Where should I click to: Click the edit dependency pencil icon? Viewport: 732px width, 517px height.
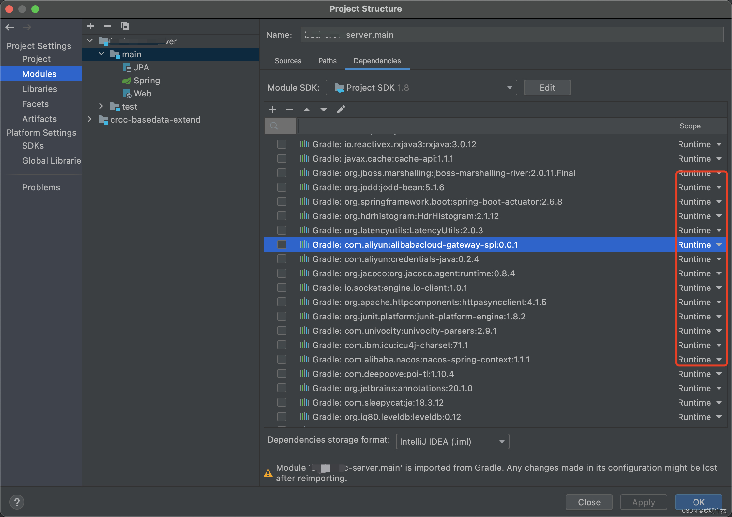tap(342, 109)
